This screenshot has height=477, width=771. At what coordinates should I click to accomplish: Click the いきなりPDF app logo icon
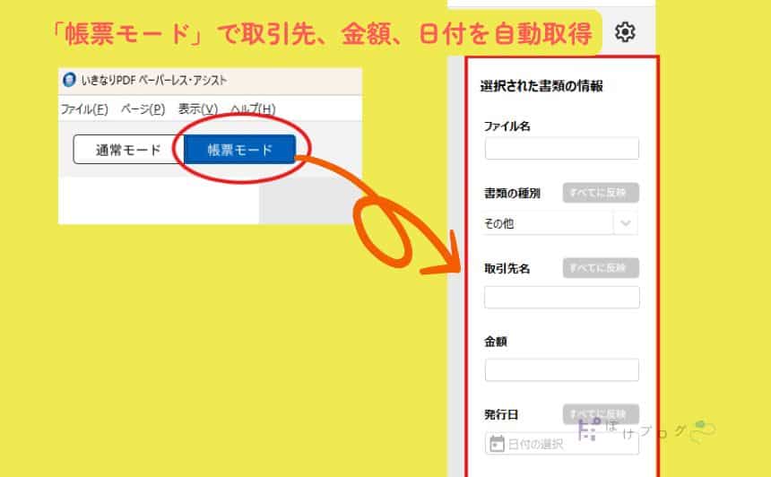click(x=69, y=80)
